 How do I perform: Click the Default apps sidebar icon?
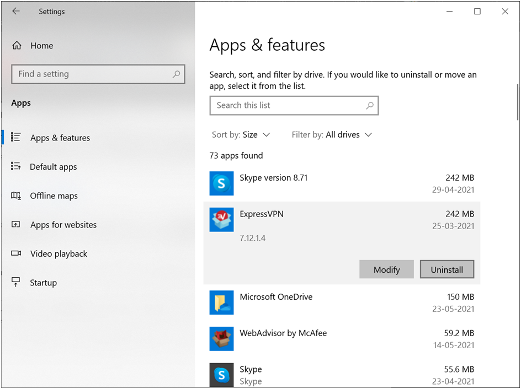(x=15, y=166)
